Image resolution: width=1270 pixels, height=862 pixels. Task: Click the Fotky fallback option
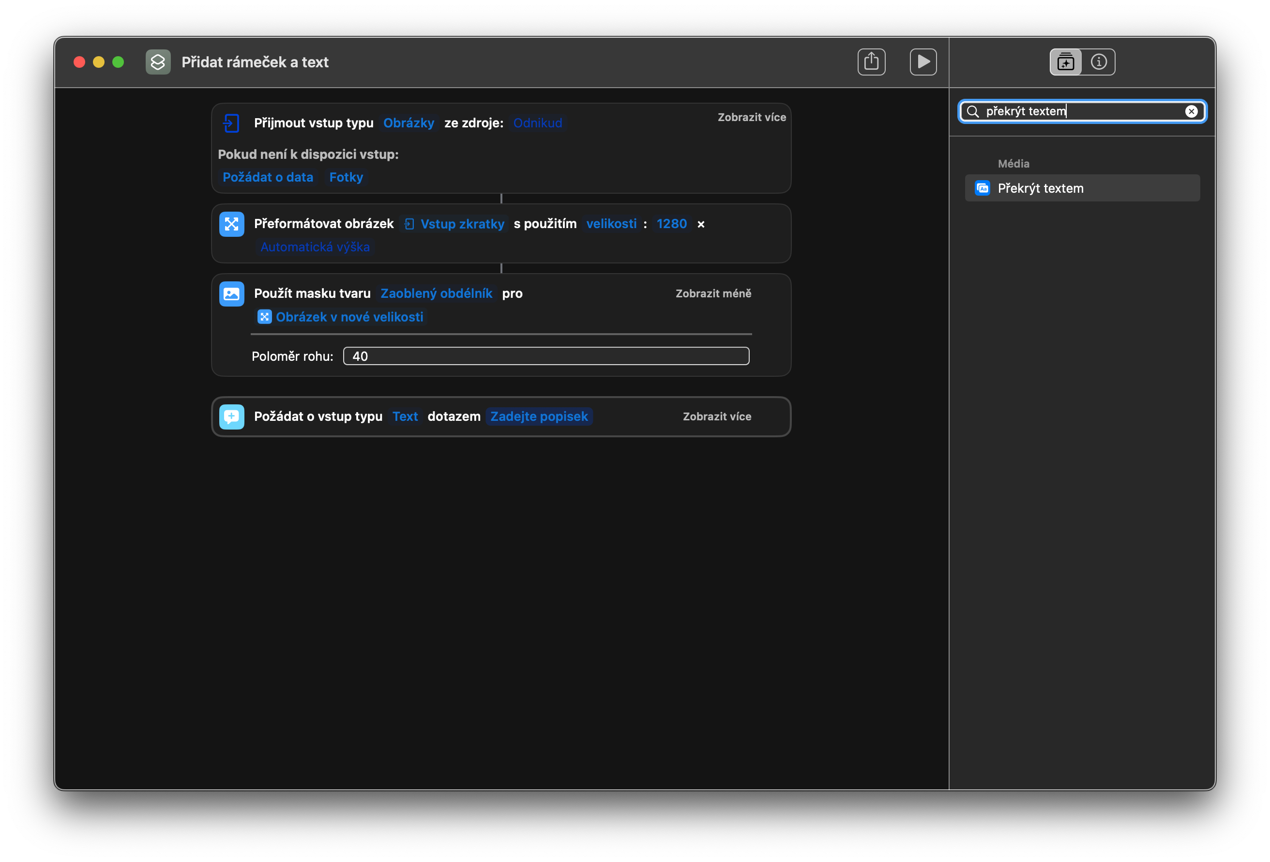point(346,177)
